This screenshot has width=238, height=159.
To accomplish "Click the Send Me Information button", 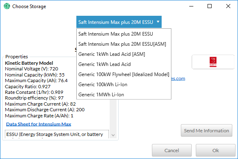I will click(x=206, y=131).
